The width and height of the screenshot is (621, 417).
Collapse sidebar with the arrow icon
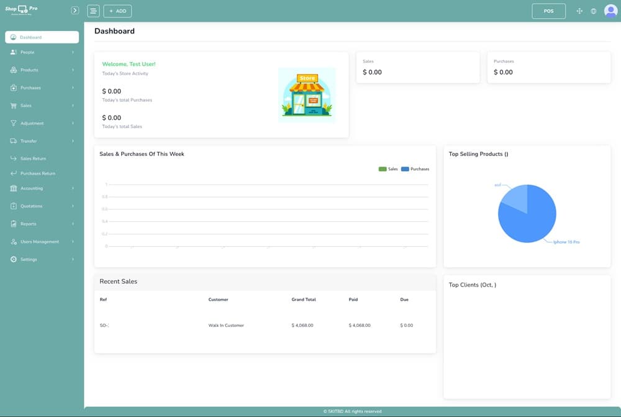pyautogui.click(x=75, y=11)
